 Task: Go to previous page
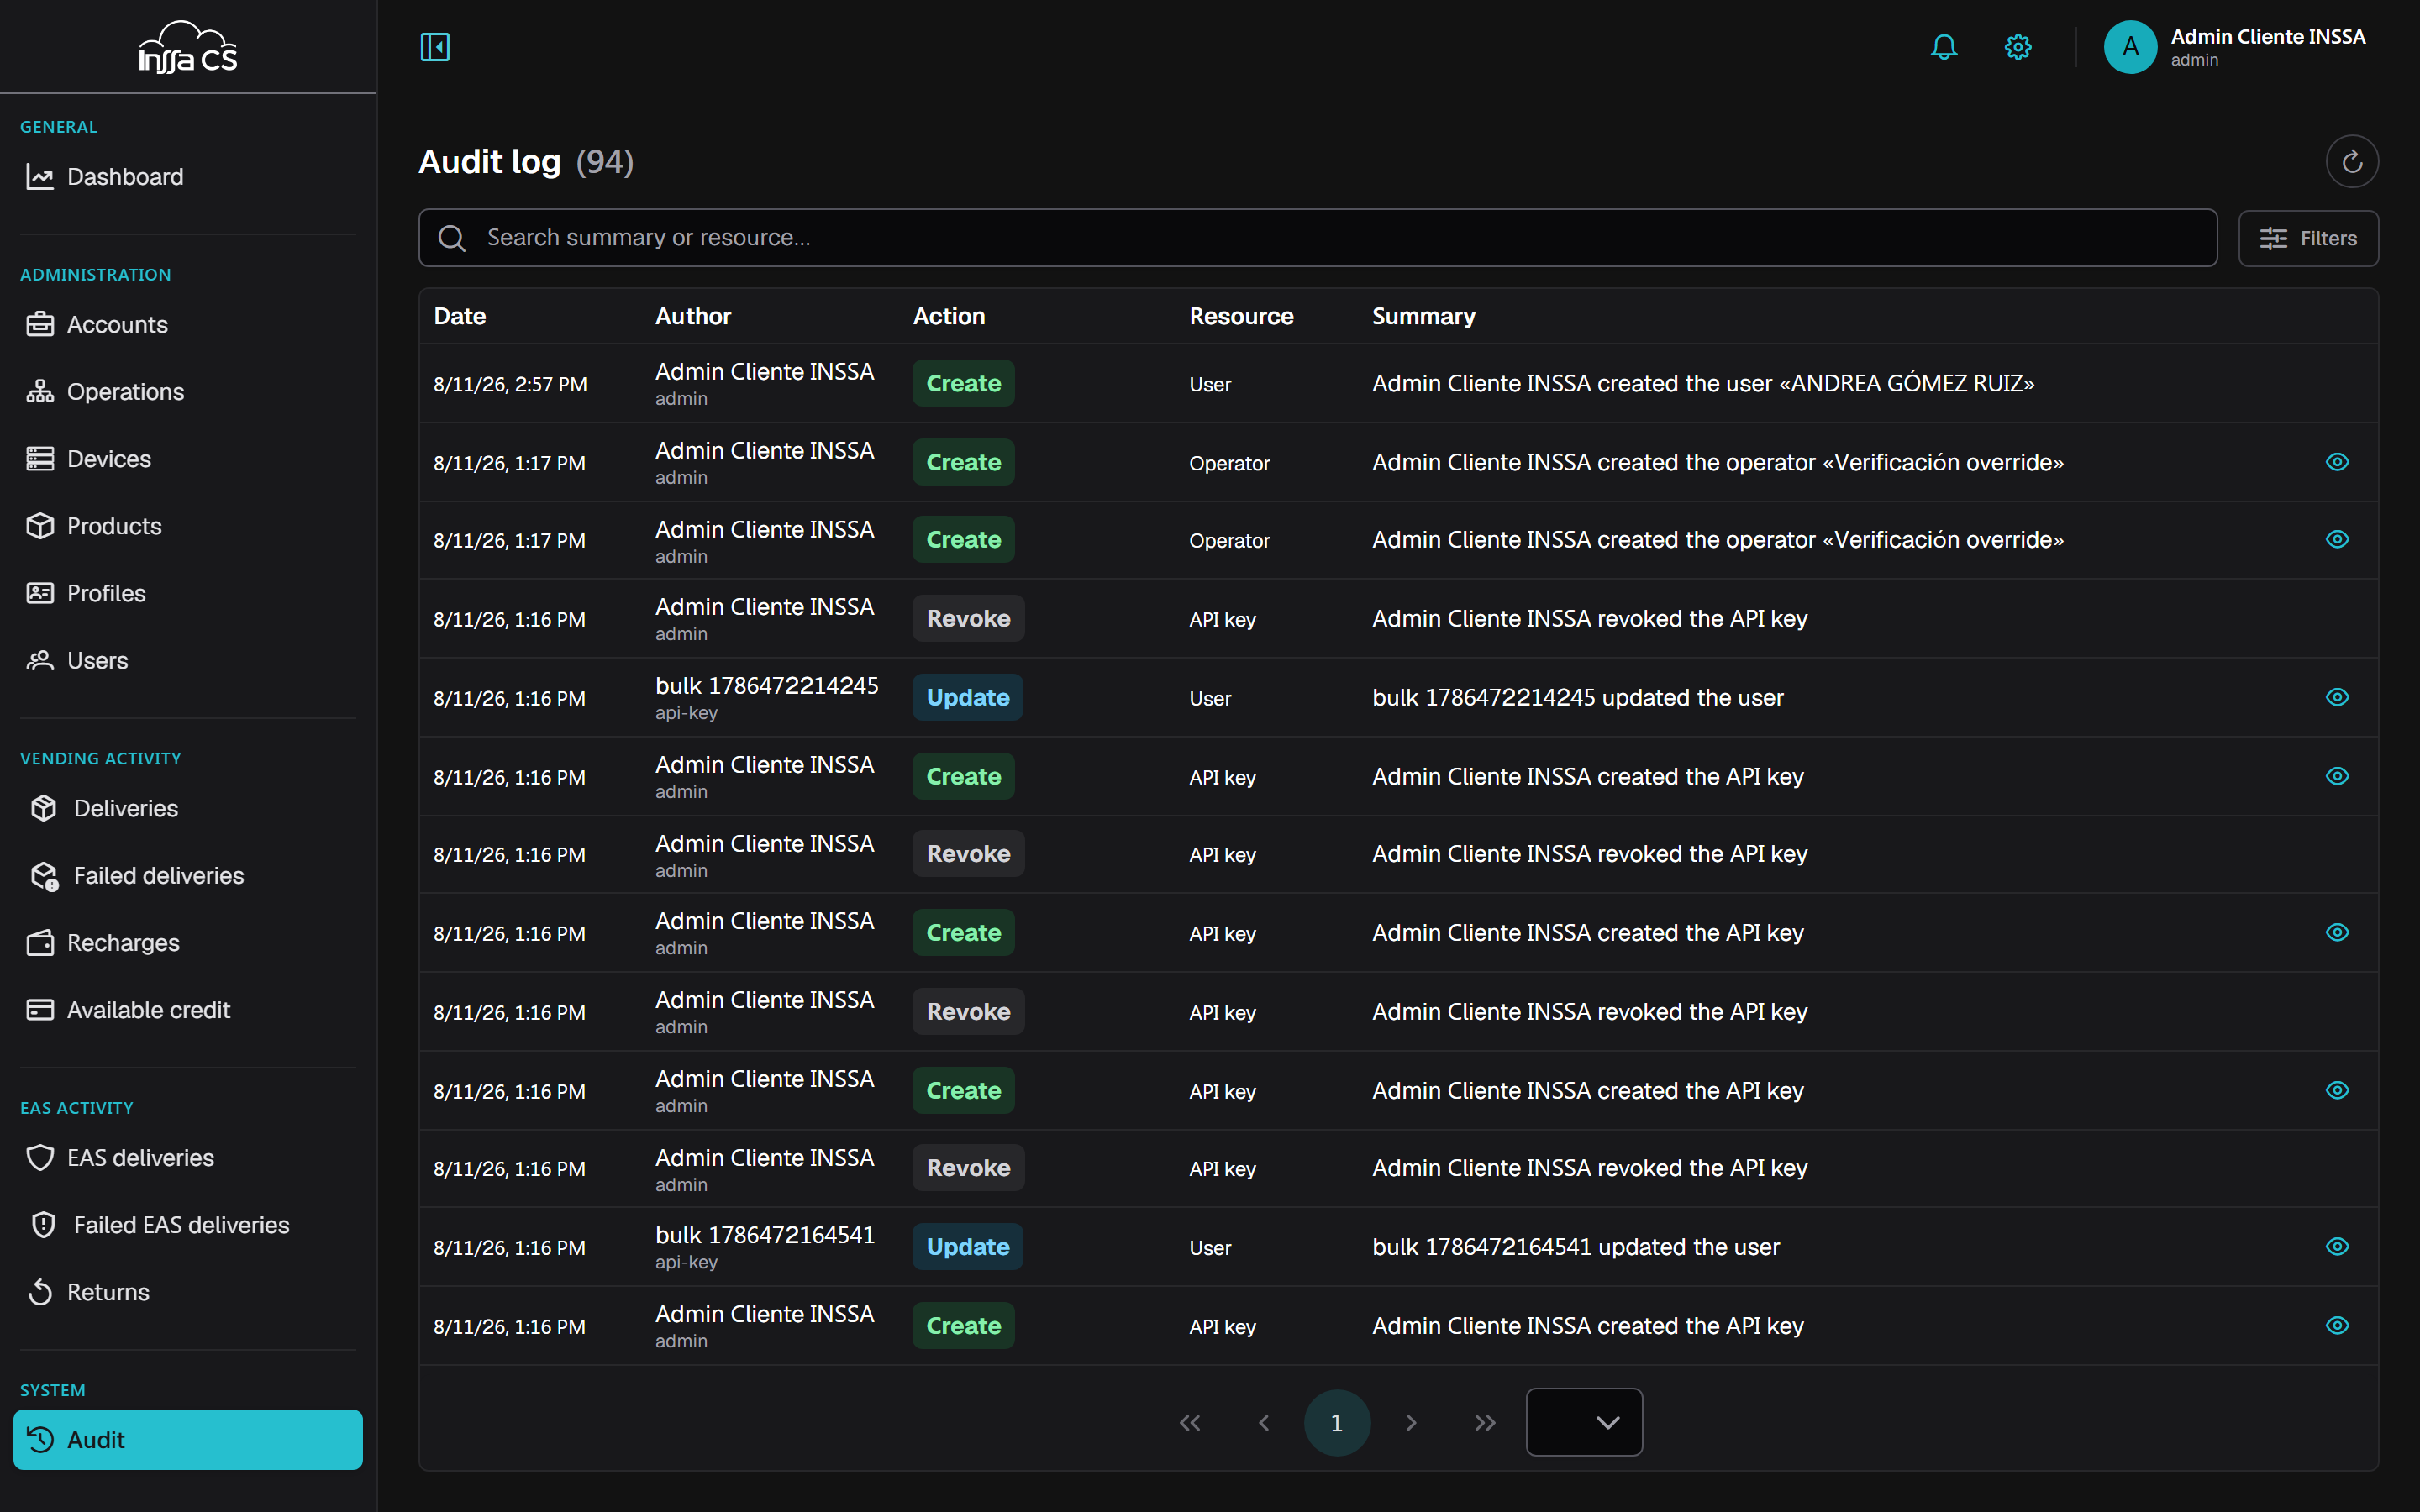pos(1263,1422)
